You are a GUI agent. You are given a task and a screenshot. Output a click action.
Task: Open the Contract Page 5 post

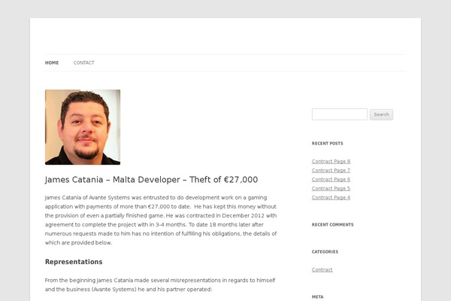331,188
